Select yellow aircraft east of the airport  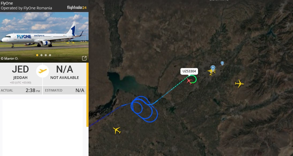coord(239,83)
